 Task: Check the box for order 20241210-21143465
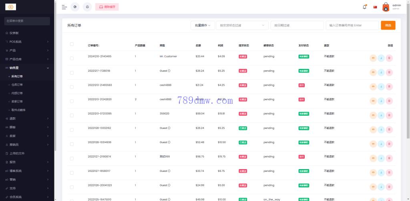coord(72,58)
